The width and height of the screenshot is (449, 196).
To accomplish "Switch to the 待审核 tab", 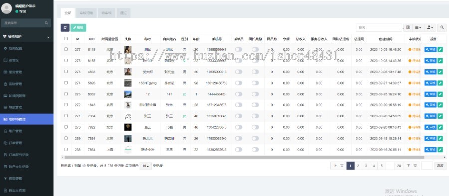I will pos(107,13).
